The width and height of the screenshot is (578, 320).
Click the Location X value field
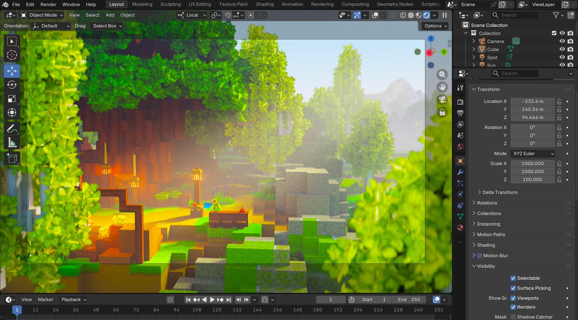coord(532,102)
